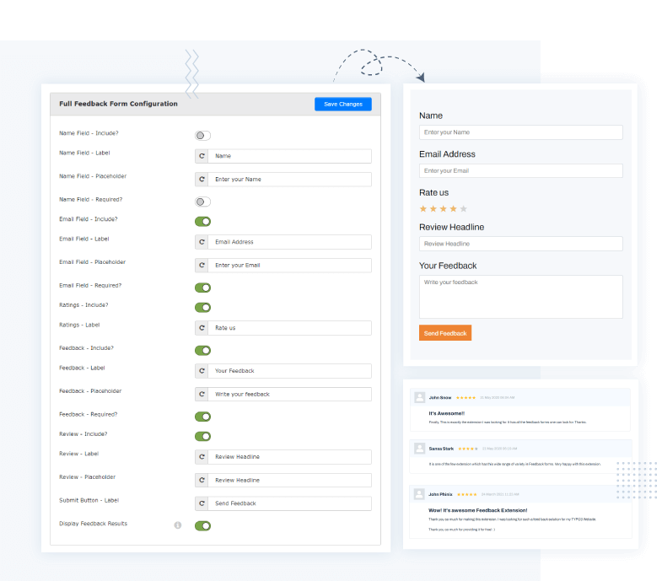This screenshot has width=662, height=581.
Task: Turn off Display Feedback Results toggle
Action: [202, 526]
